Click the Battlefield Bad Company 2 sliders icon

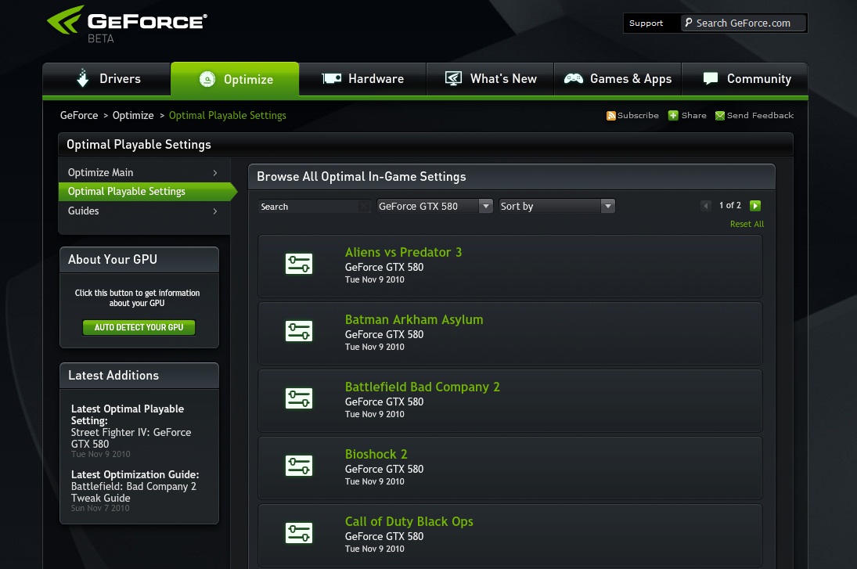(299, 398)
